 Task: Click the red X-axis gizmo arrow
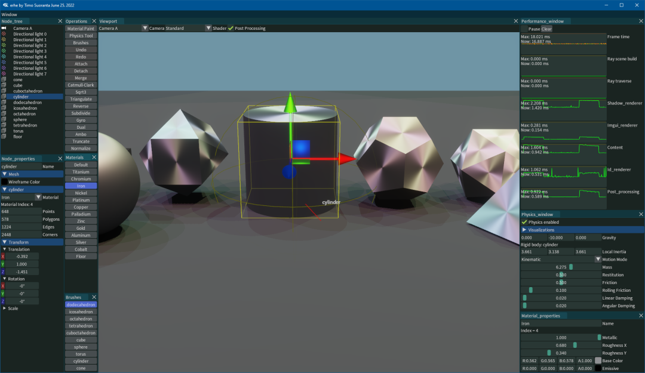[346, 159]
